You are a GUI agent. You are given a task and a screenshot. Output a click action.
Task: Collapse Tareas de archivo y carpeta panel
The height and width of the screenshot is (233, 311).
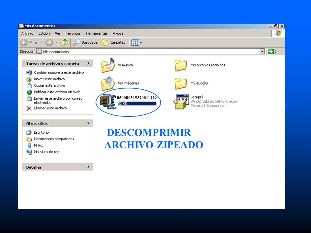(x=88, y=63)
